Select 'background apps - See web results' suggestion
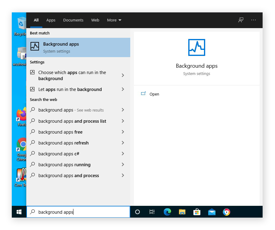275x230 pixels. click(x=78, y=110)
